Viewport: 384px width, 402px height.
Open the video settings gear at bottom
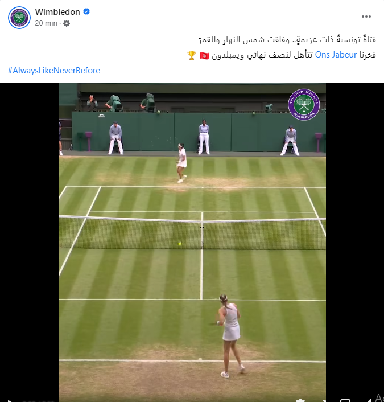click(300, 400)
